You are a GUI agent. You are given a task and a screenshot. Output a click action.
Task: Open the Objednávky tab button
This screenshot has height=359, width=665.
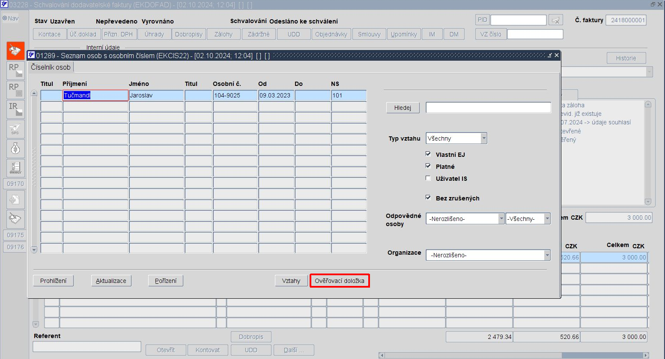(x=331, y=34)
